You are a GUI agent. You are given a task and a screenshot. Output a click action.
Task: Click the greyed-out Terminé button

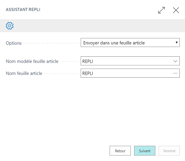click(169, 151)
